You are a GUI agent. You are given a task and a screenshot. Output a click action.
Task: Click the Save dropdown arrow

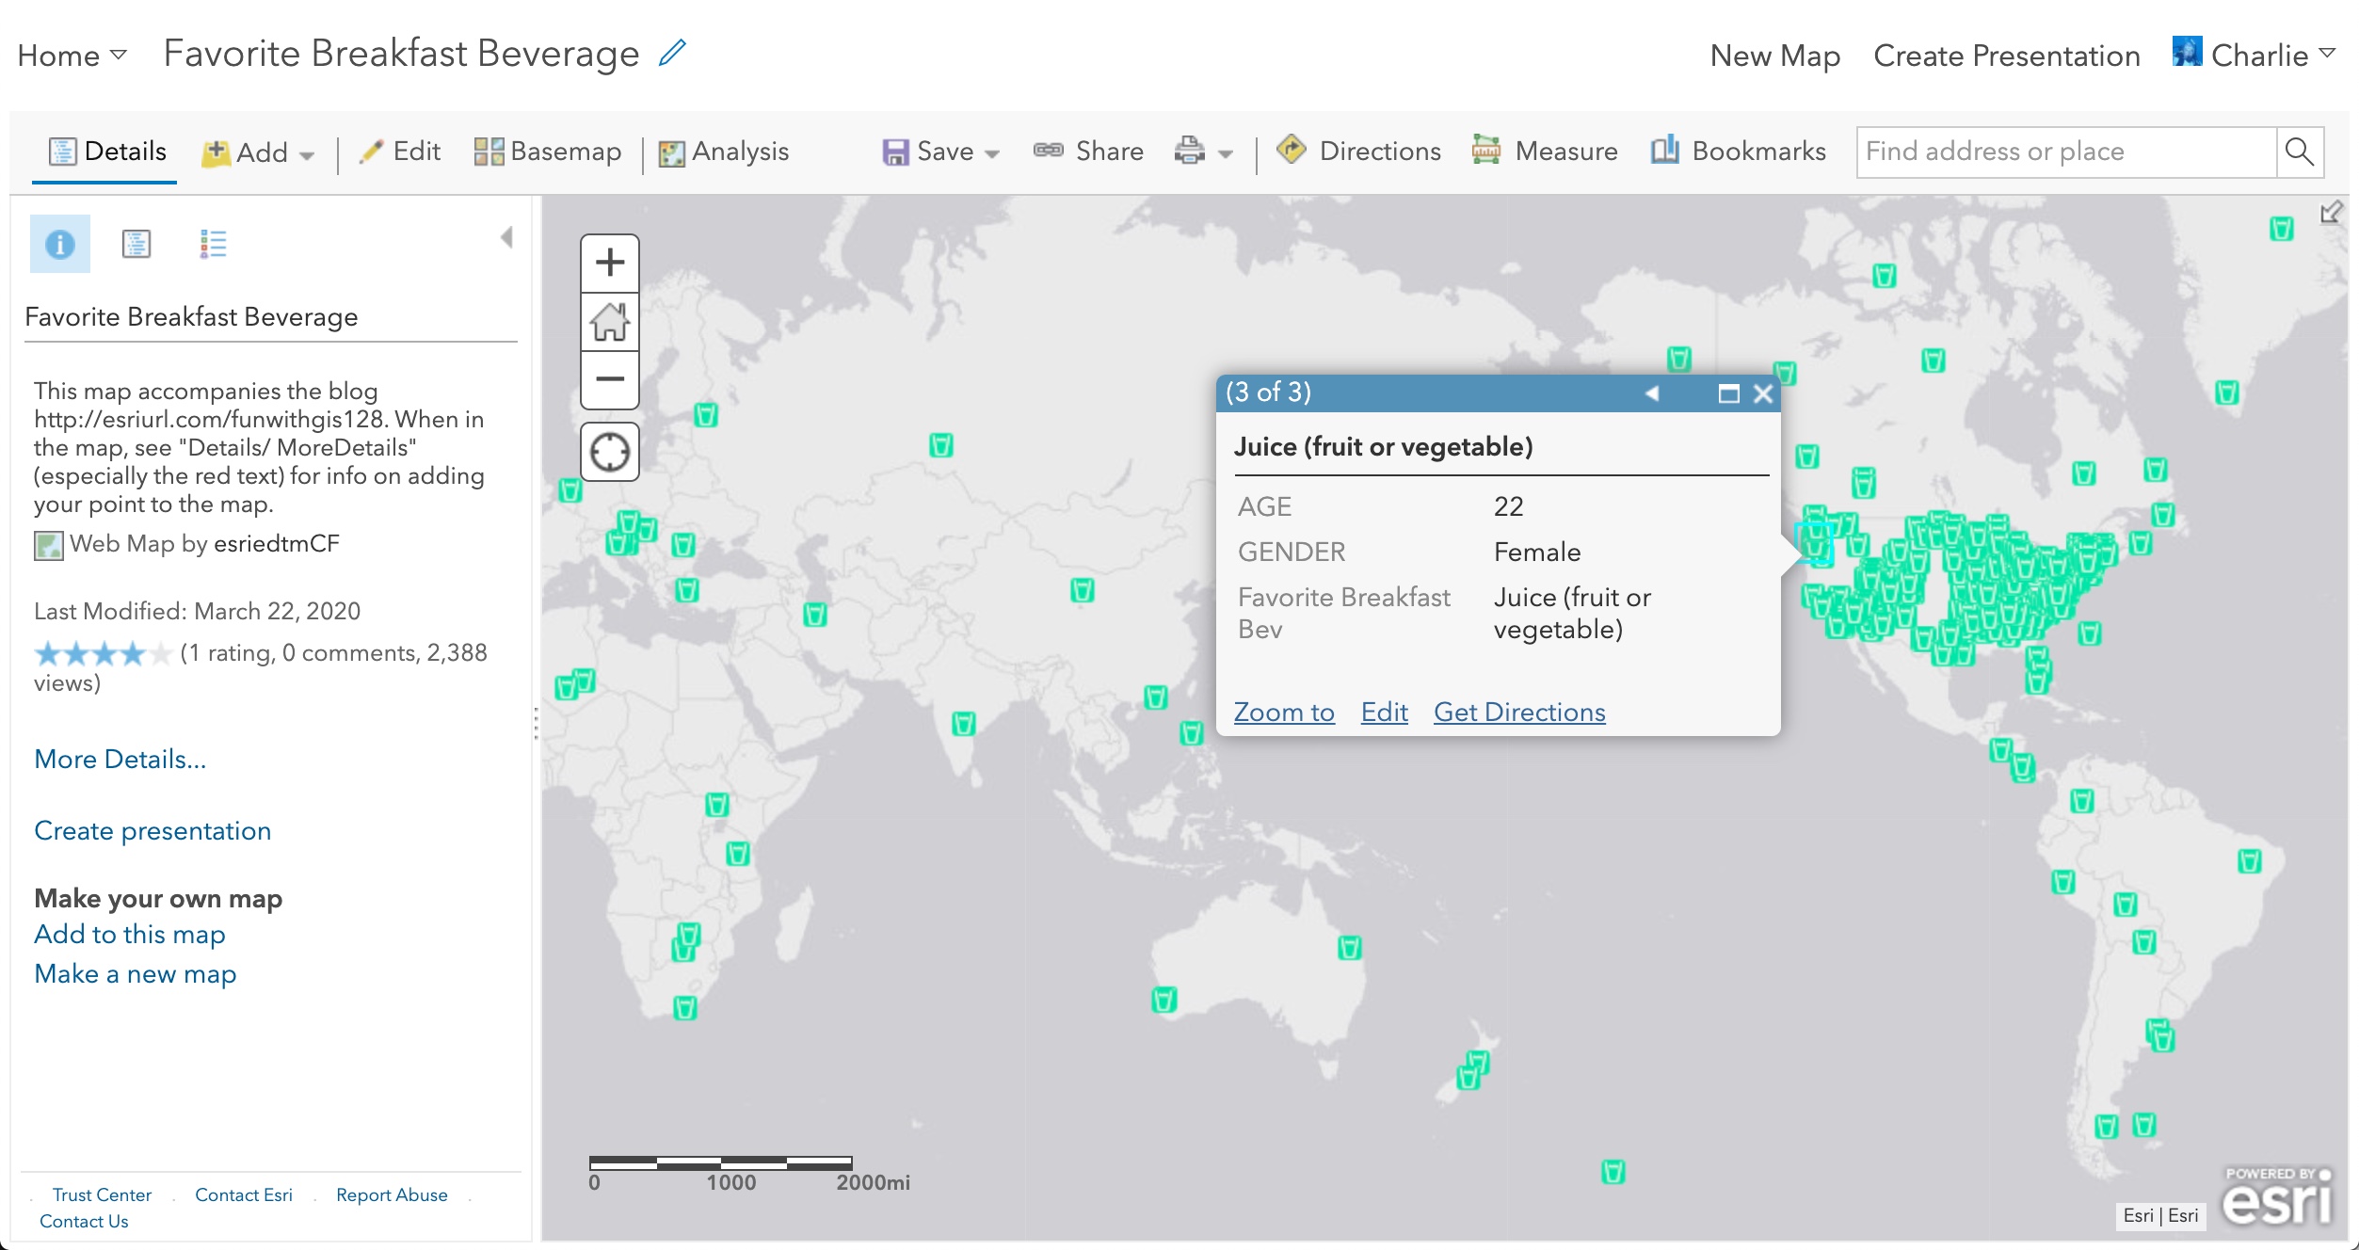pos(997,152)
